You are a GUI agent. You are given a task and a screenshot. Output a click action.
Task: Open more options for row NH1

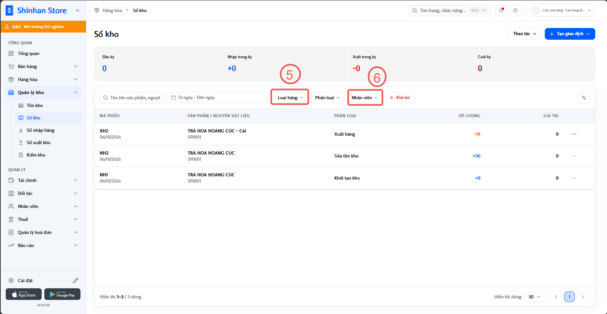(574, 178)
